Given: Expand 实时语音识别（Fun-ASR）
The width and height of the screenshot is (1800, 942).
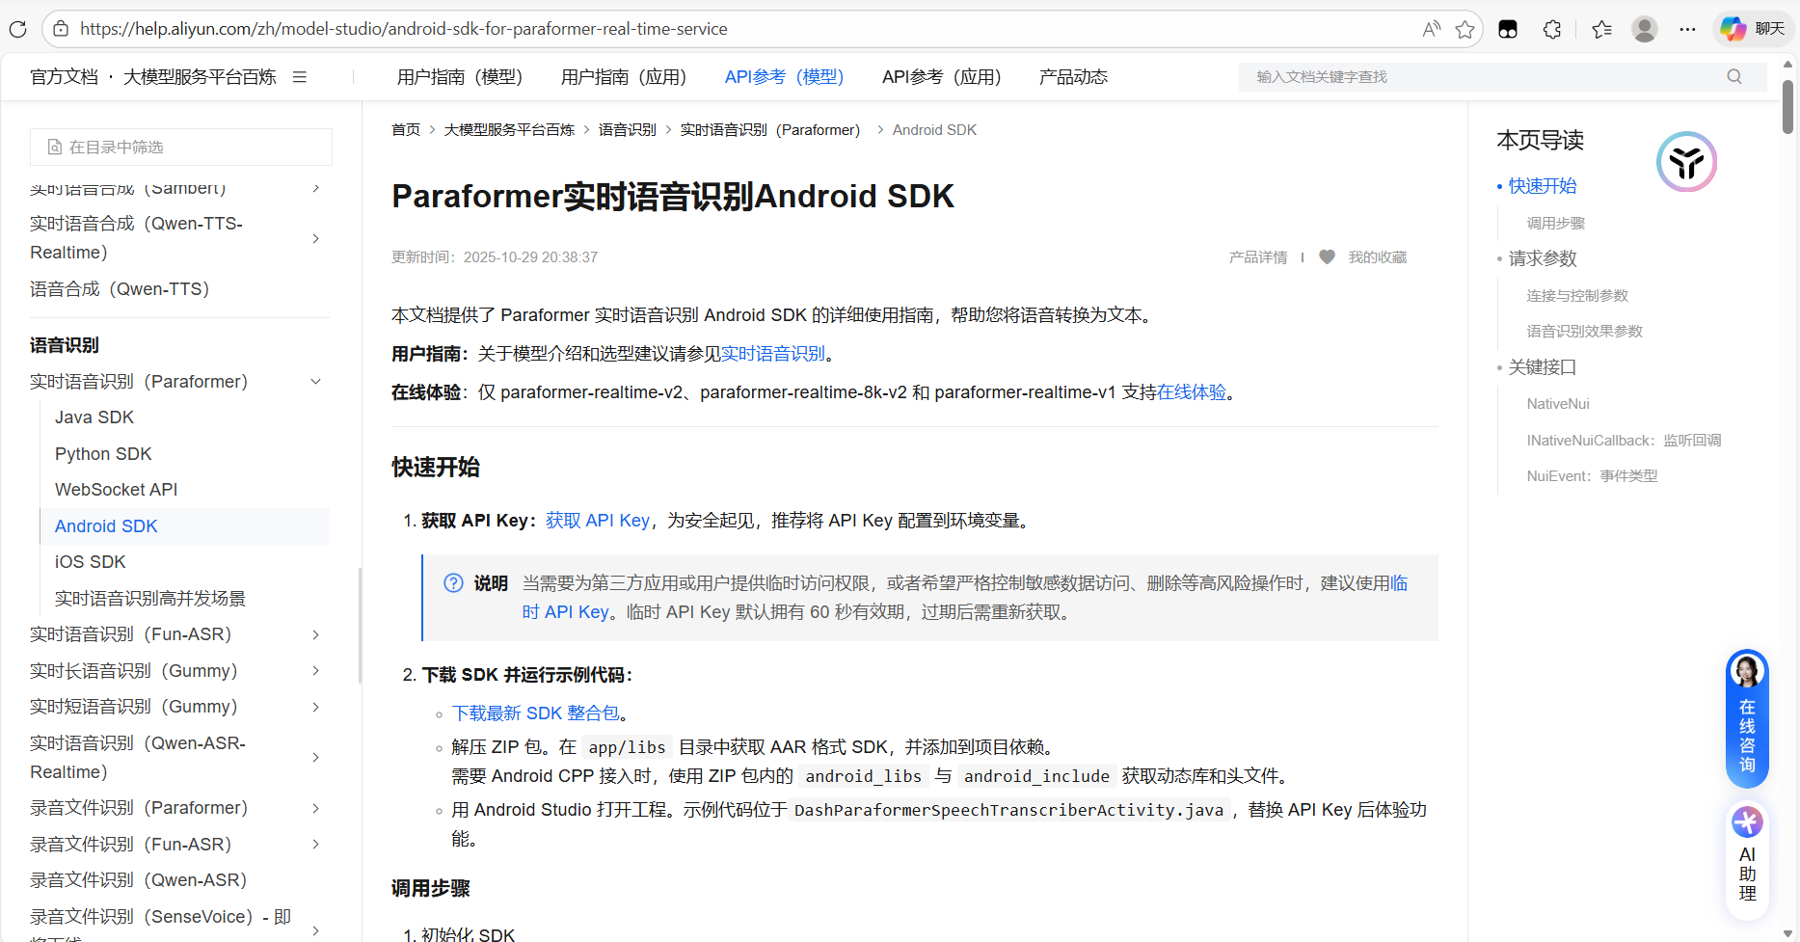Looking at the screenshot, I should tap(315, 633).
